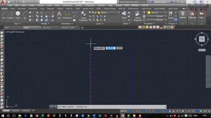Click the yellow layer color swatch beside witness

pos(99,13)
